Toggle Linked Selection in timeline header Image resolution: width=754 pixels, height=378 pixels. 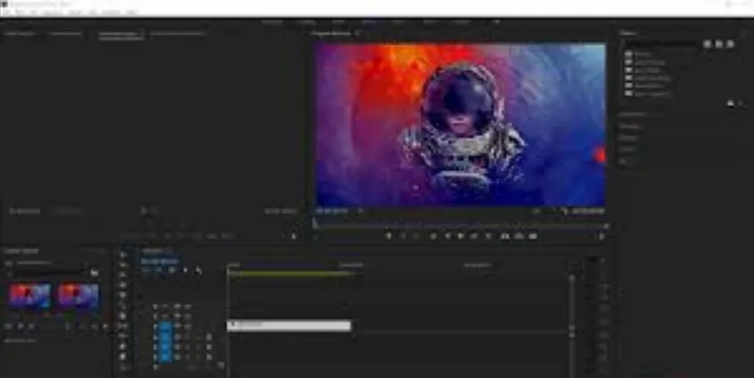click(172, 270)
